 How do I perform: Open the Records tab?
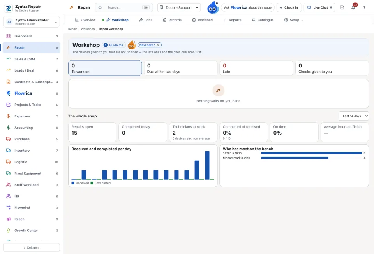click(x=172, y=20)
